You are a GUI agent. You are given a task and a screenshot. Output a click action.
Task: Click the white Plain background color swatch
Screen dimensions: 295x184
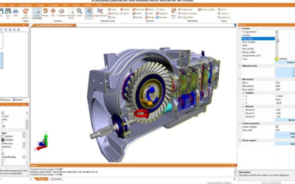point(3,137)
